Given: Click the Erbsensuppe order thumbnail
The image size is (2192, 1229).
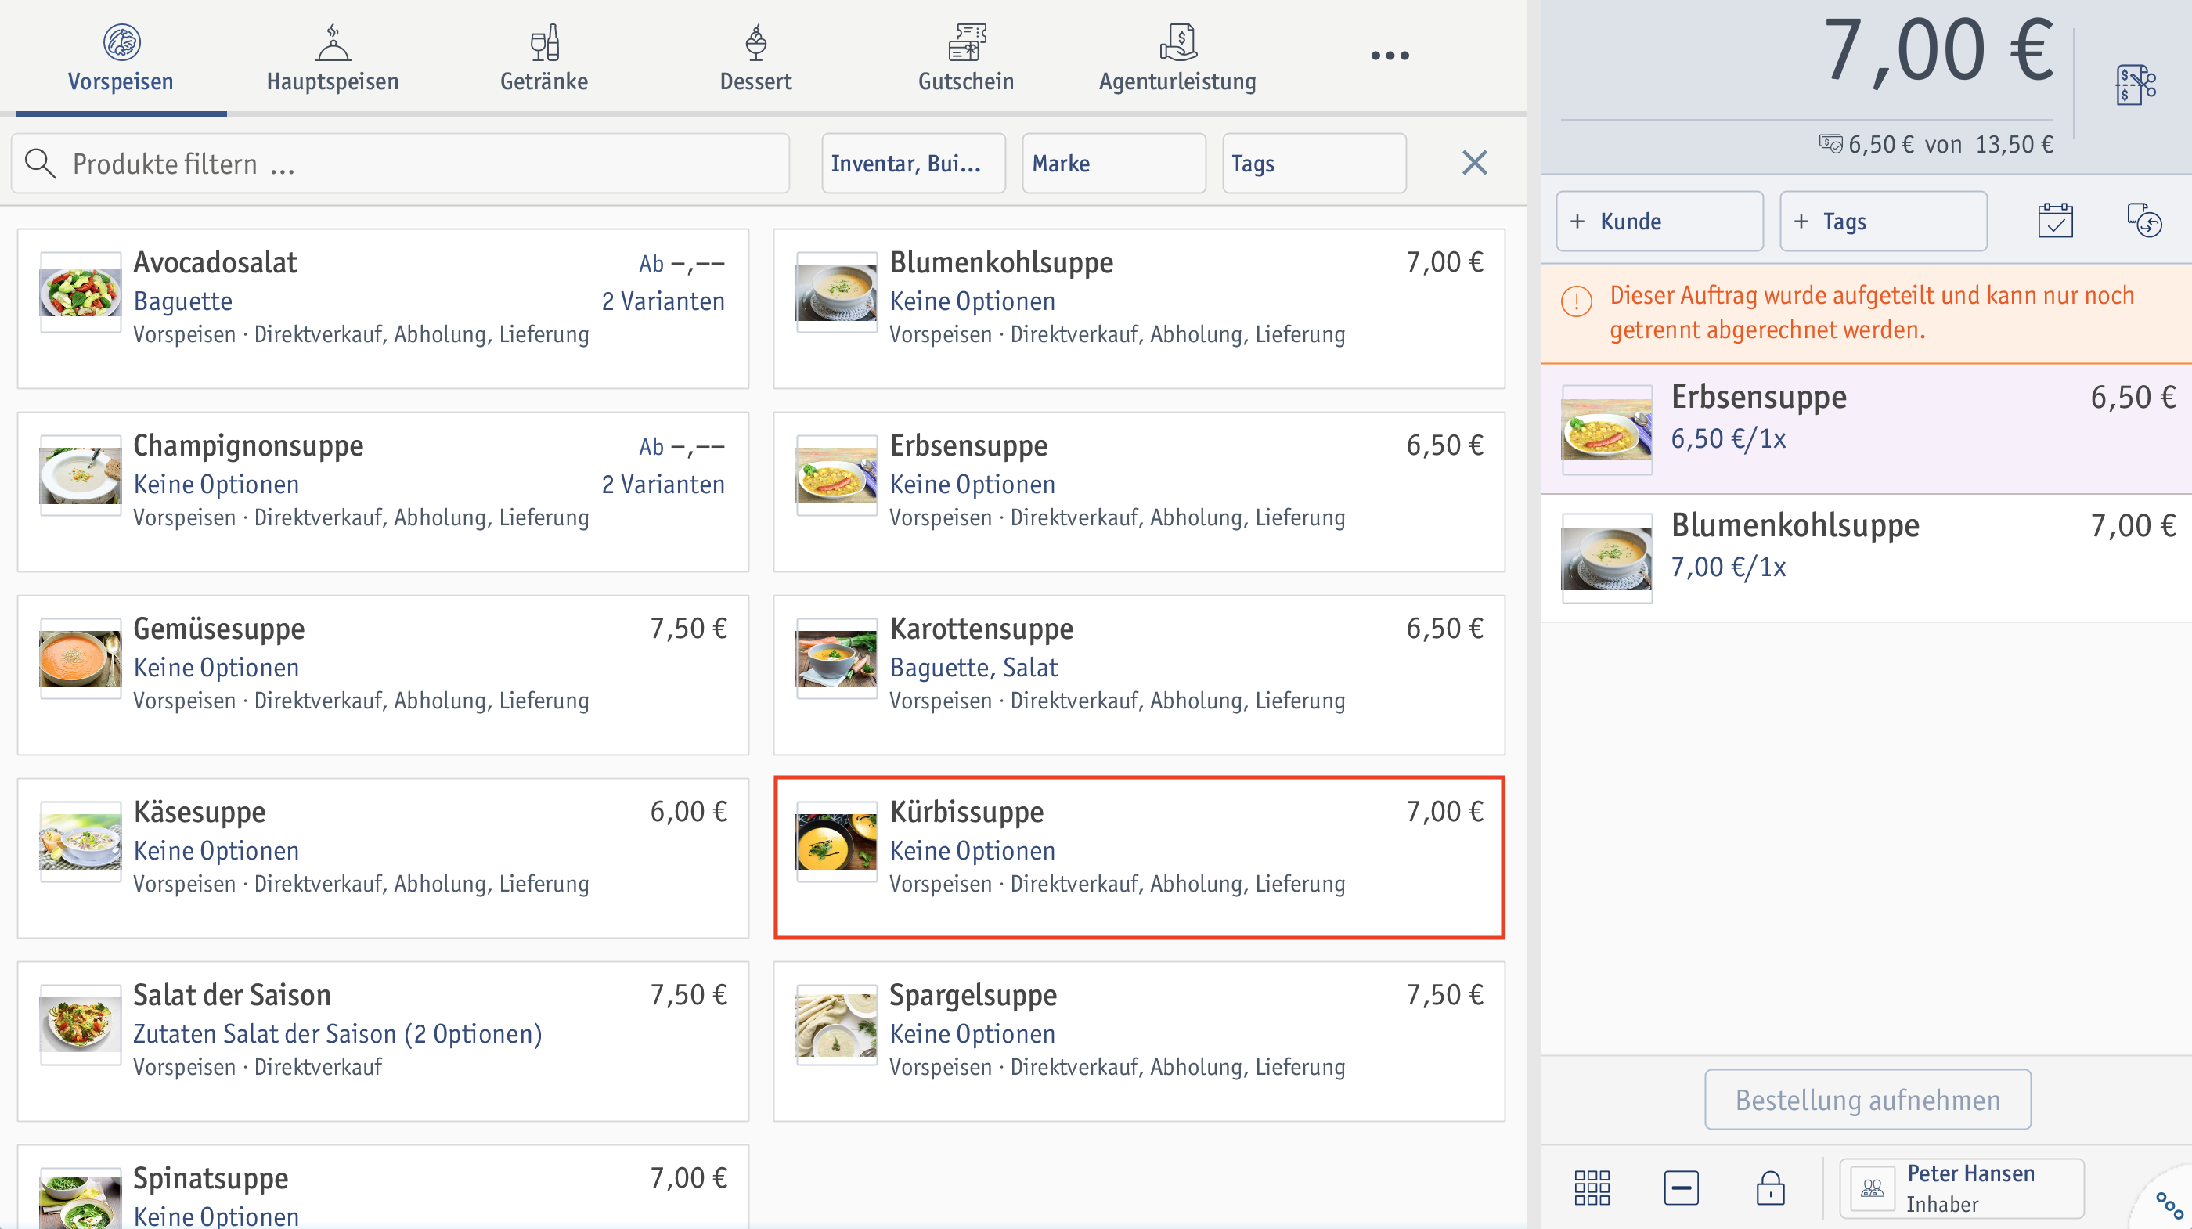Looking at the screenshot, I should (1606, 430).
